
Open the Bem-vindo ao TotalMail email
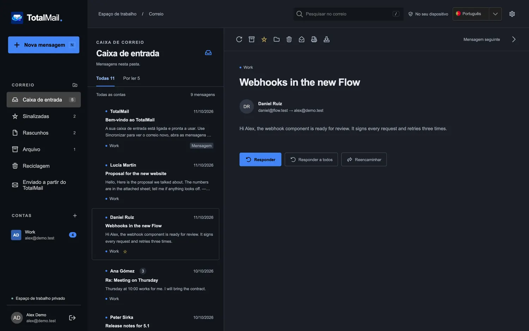(x=156, y=128)
